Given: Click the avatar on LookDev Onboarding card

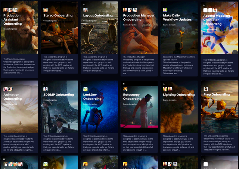Looking at the screenshot, I should tap(86, 89).
